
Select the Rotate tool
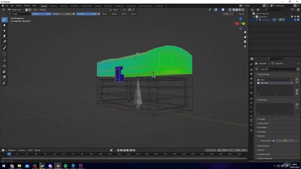click(x=4, y=66)
